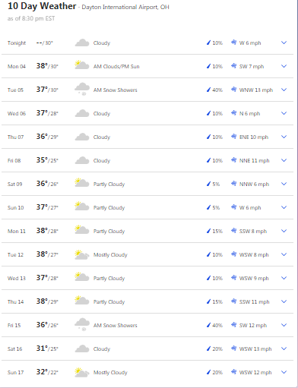The width and height of the screenshot is (298, 388).
Task: Click the 10 Day Weather heading
Action: coord(42,6)
